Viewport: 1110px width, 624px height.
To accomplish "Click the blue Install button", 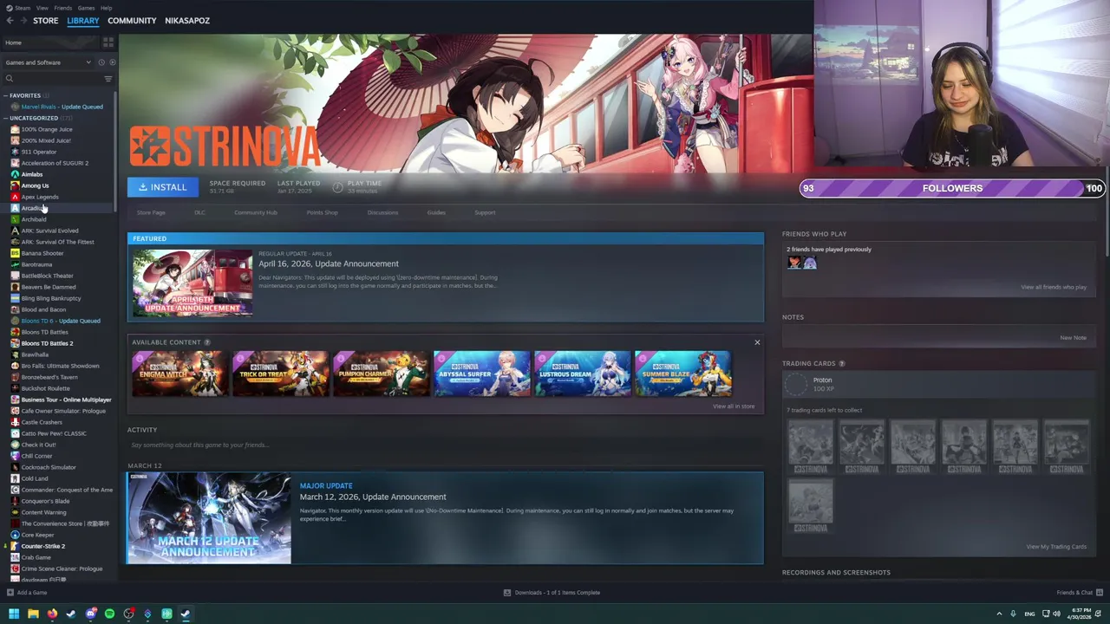I will (163, 187).
